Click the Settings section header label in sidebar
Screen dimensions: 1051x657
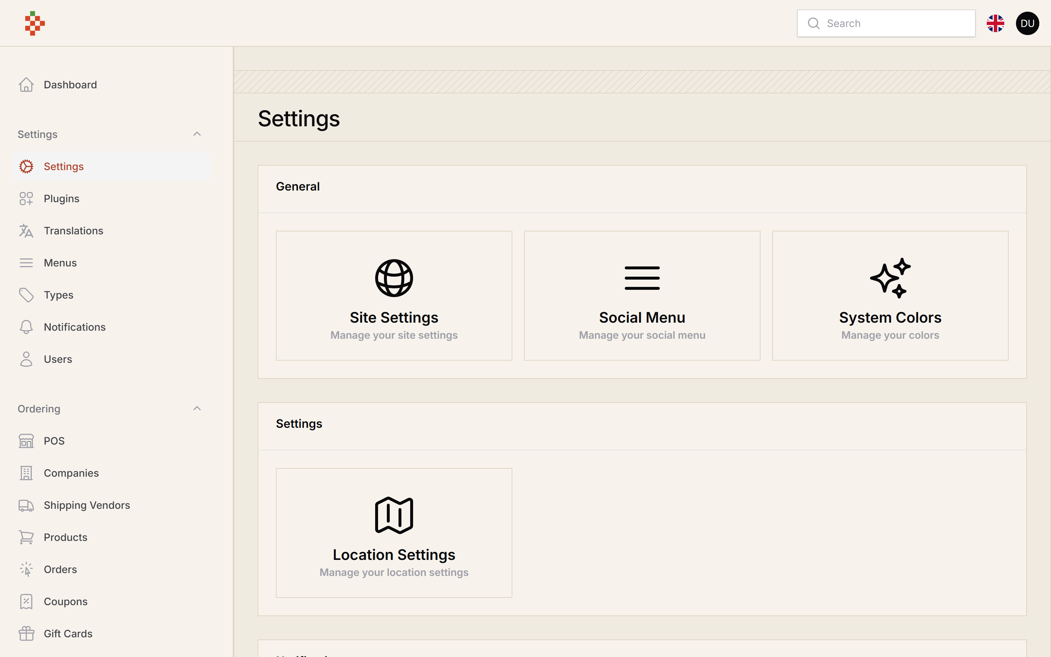point(37,135)
